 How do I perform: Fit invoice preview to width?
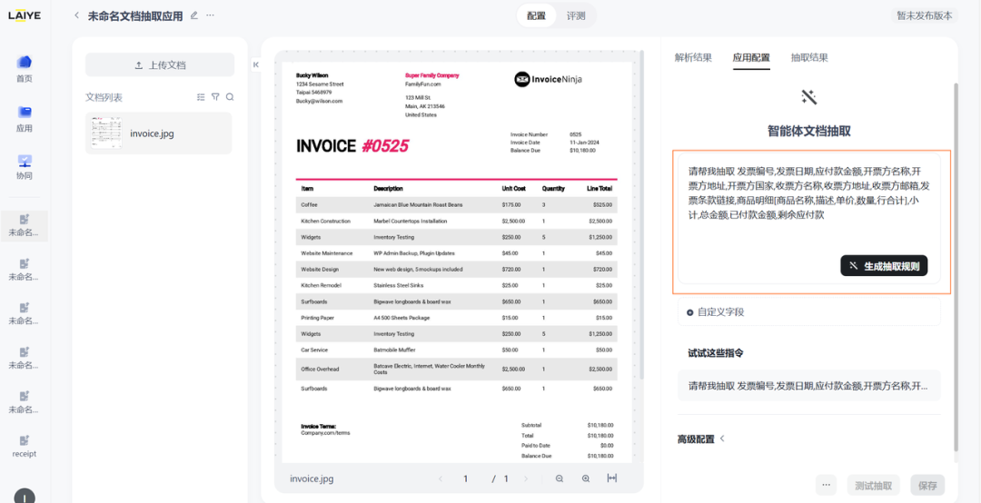click(612, 478)
